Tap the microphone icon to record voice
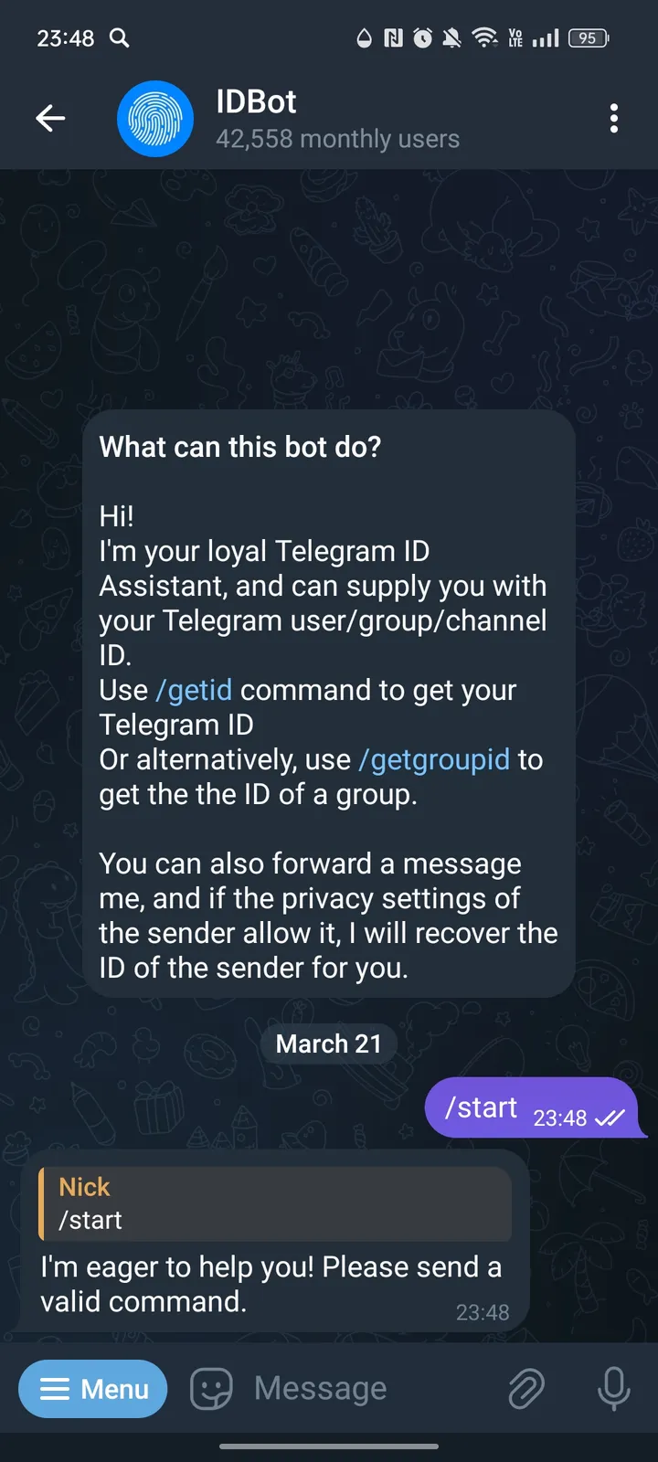 click(x=613, y=1388)
